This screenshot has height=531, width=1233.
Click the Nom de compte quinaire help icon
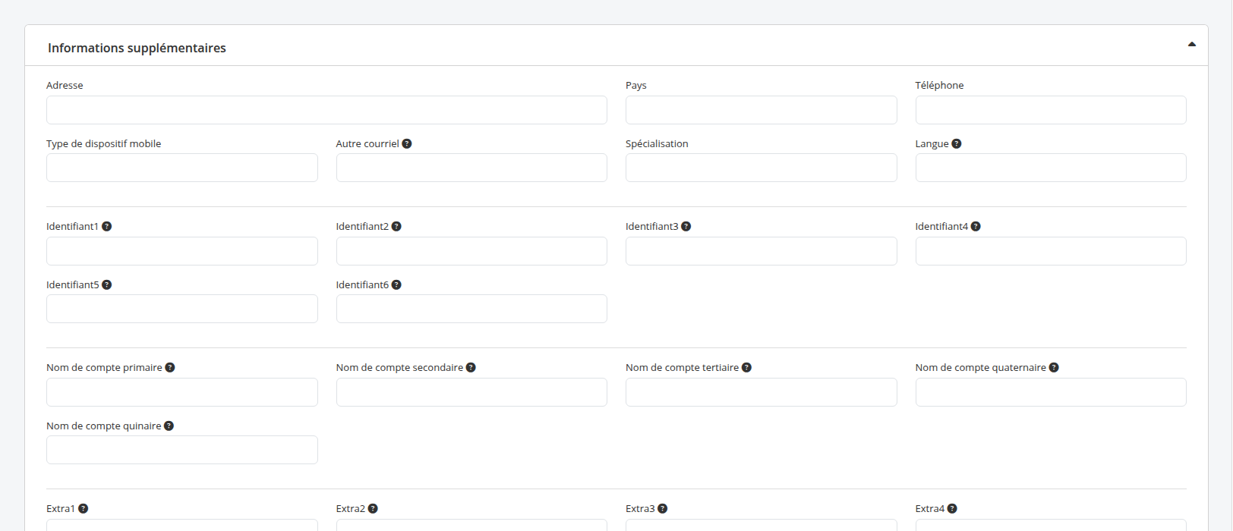click(169, 426)
